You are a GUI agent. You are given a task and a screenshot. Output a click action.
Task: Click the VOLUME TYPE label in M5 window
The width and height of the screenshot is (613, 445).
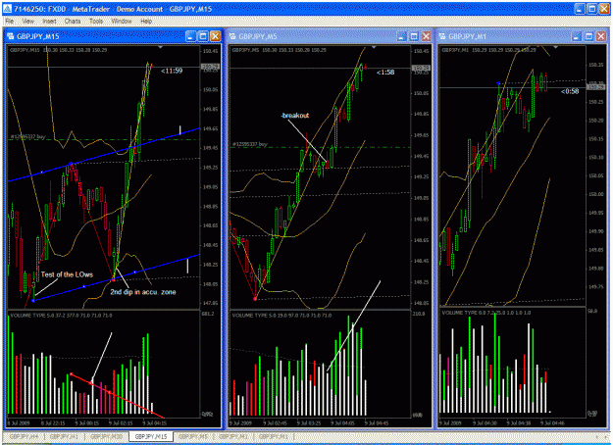pos(281,315)
